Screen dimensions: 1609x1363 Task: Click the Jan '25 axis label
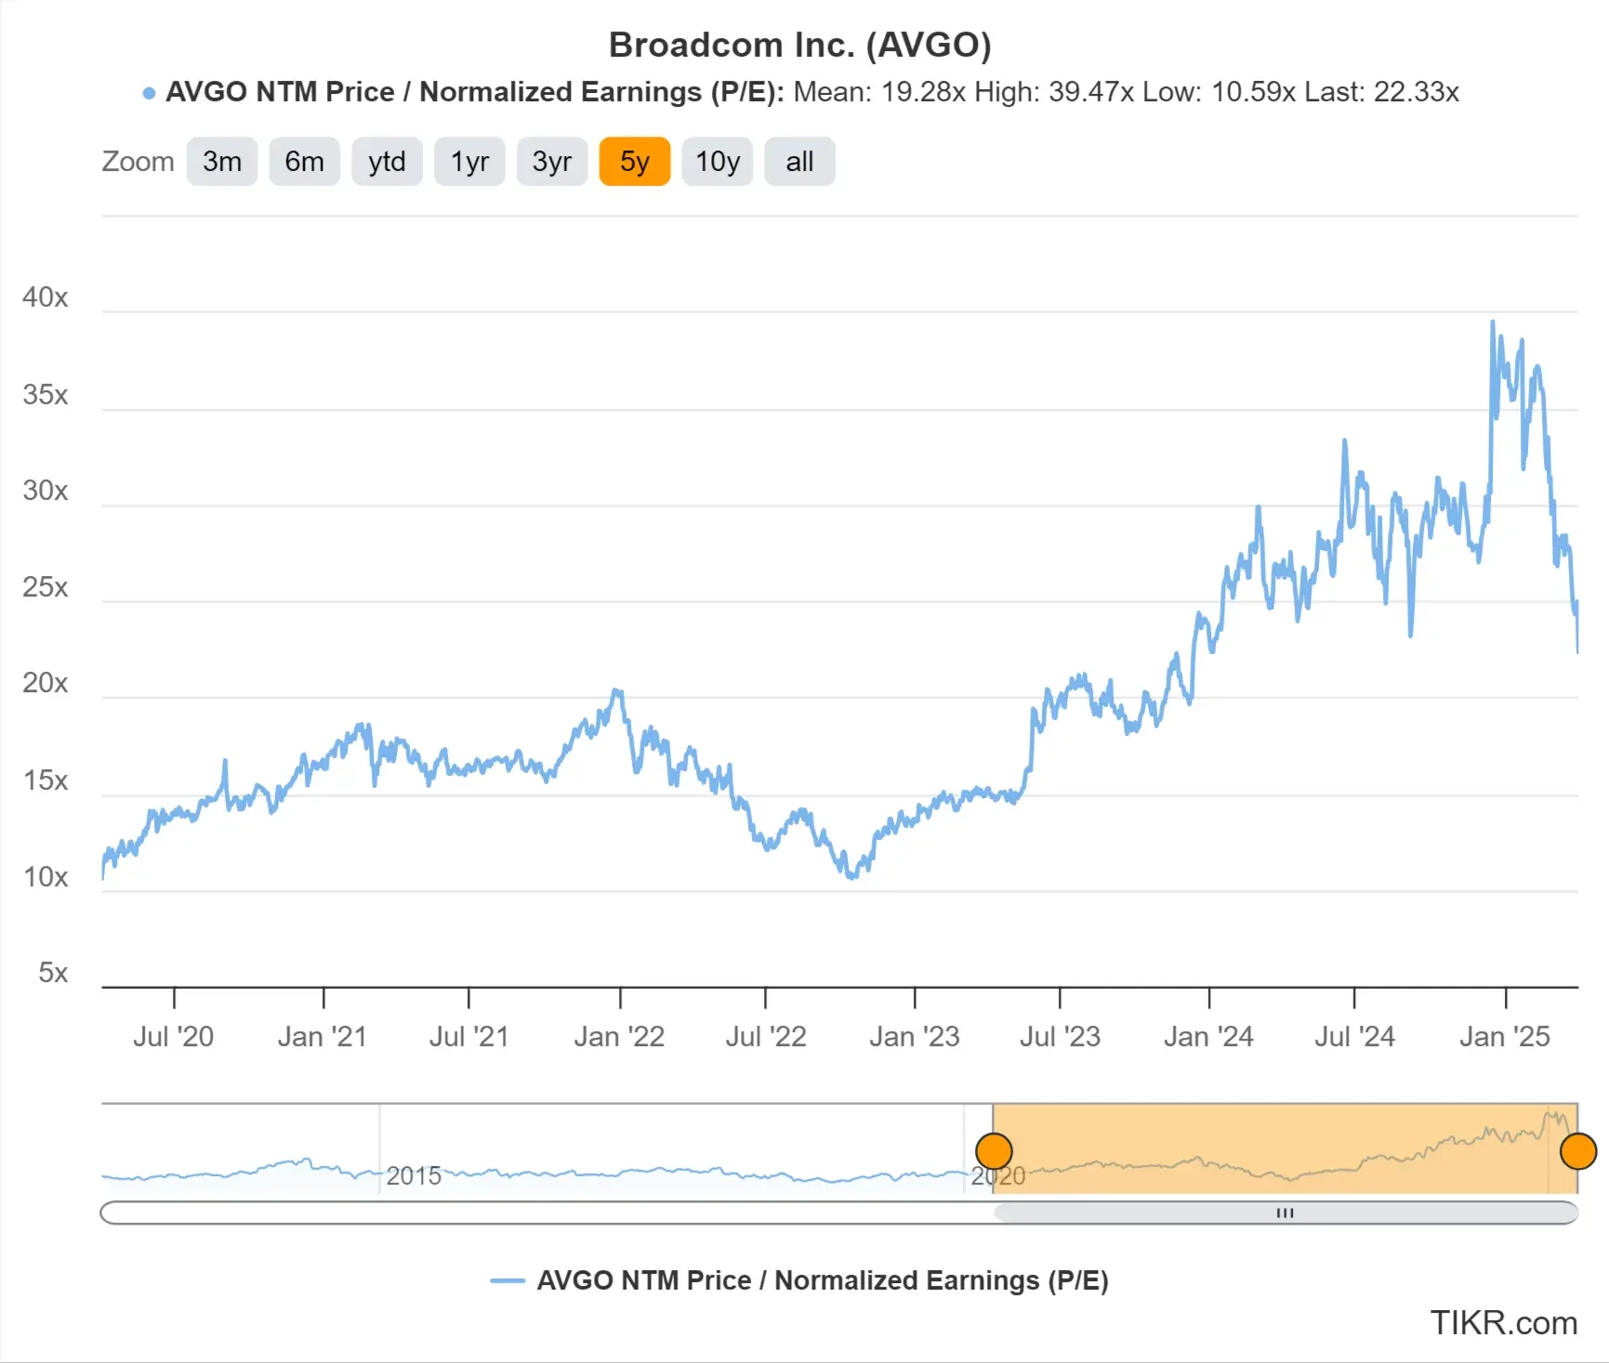click(1505, 1036)
